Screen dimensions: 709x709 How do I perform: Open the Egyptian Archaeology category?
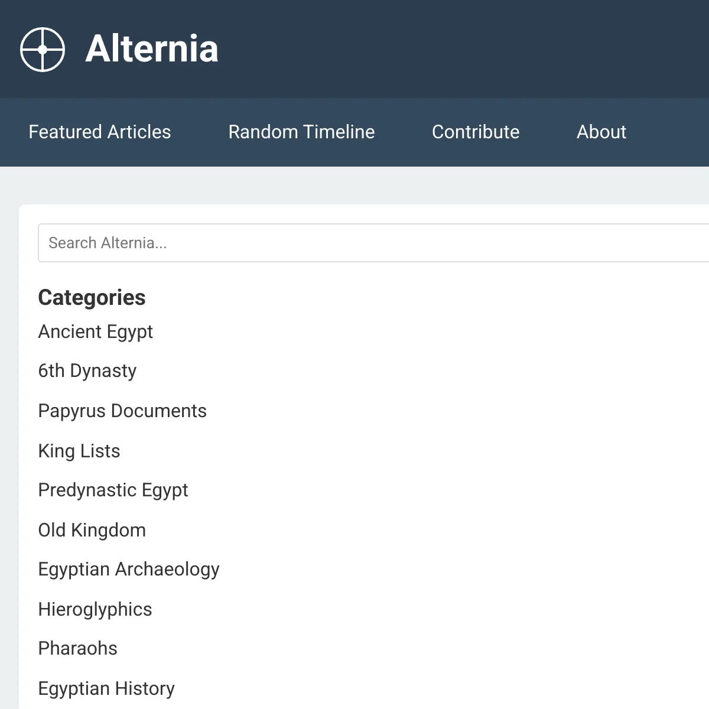[129, 570]
